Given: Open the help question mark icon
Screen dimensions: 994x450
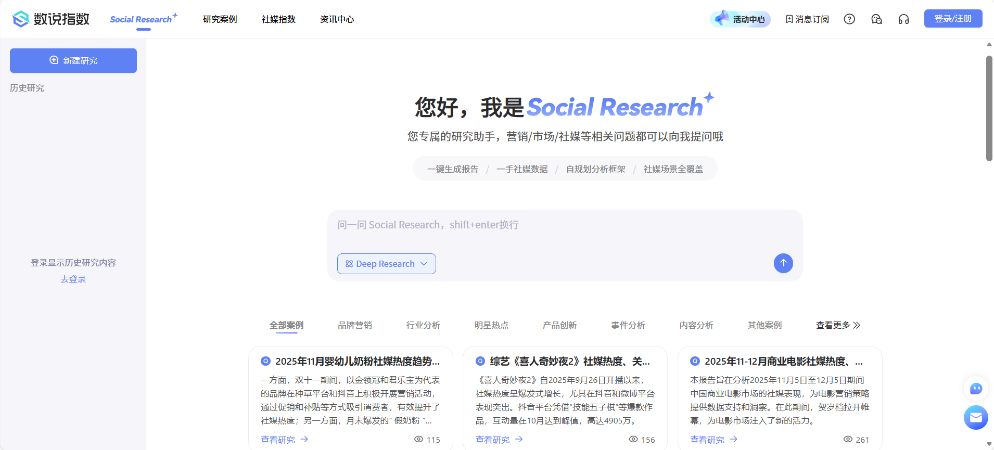Looking at the screenshot, I should pos(849,19).
